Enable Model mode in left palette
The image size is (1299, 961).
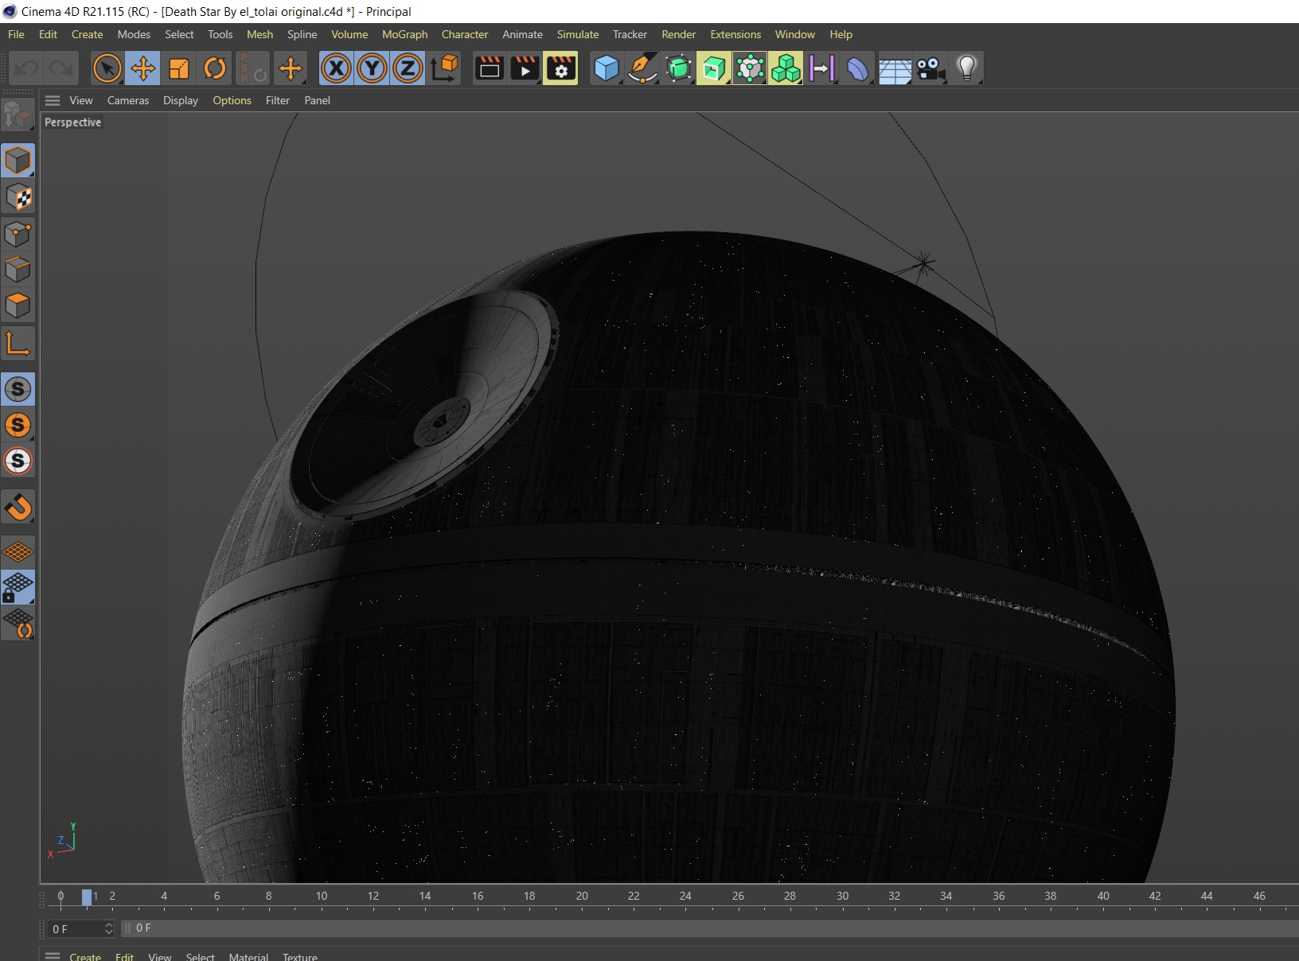coord(18,161)
